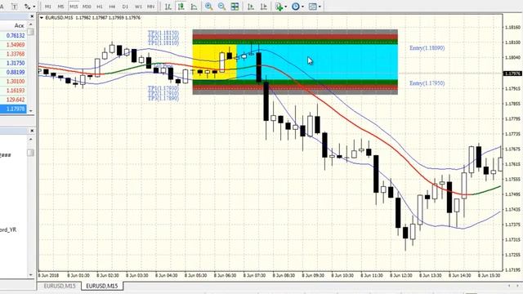Select the 1.54969 ask price row
Image resolution: width=523 pixels, height=294 pixels.
(13, 45)
